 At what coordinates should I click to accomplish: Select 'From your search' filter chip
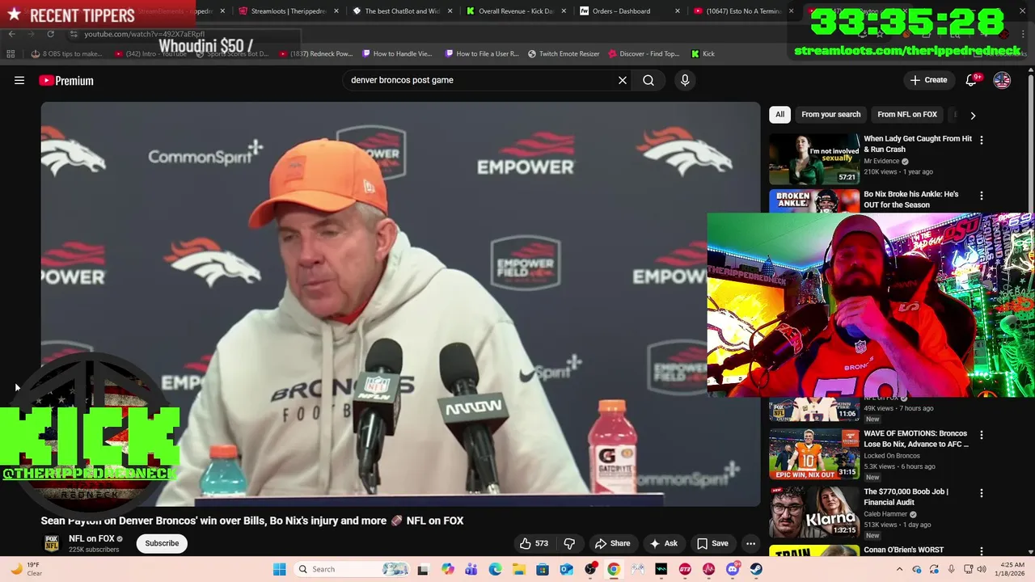830,115
